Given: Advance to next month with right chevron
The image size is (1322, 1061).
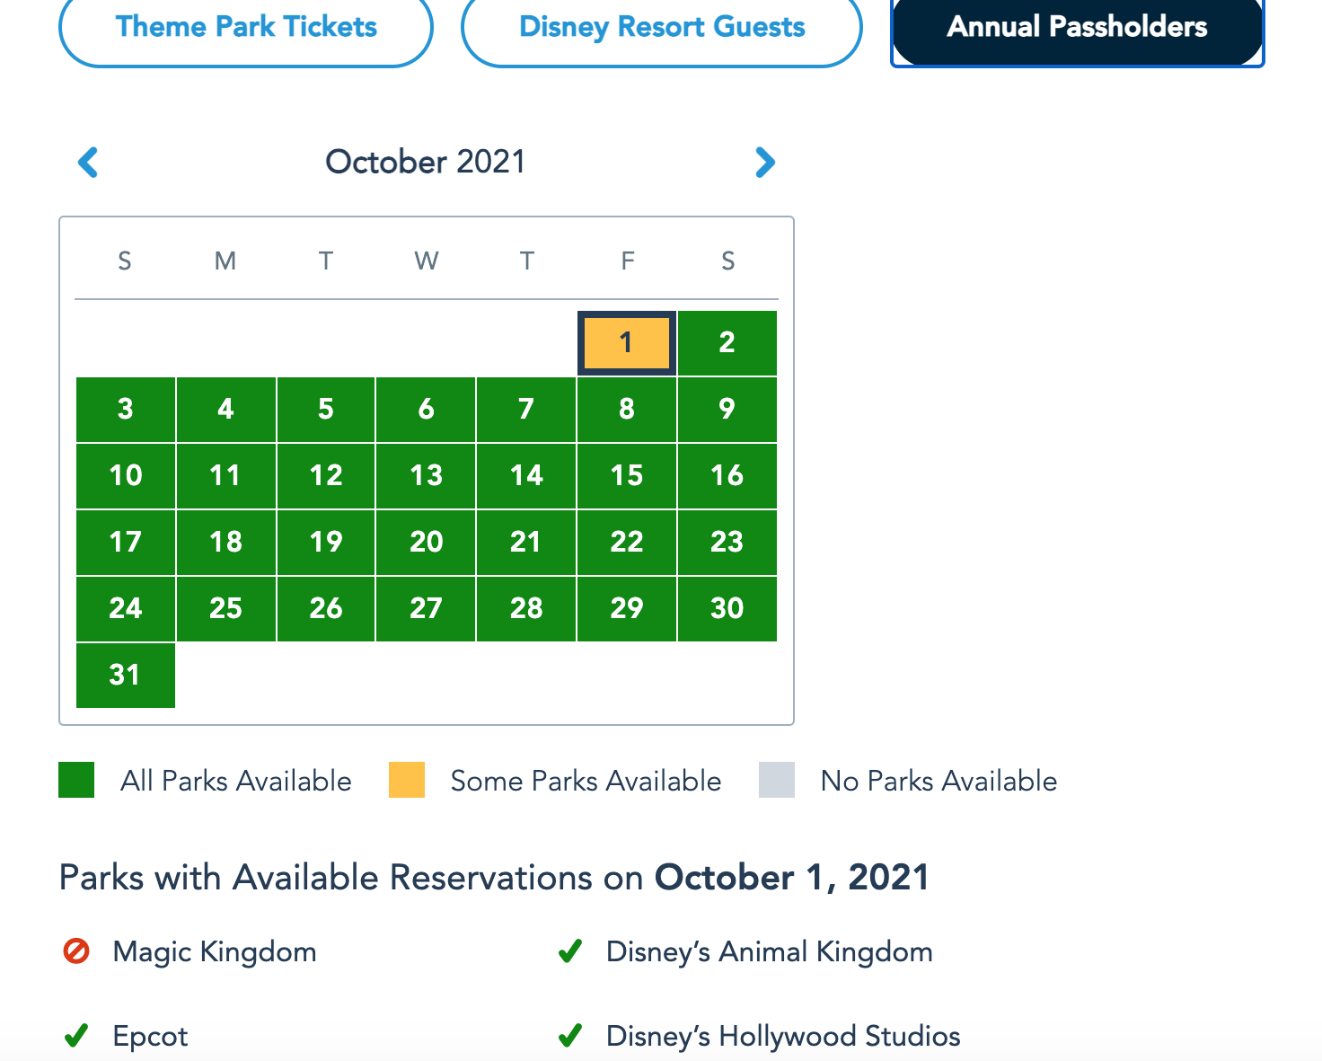Looking at the screenshot, I should [x=765, y=163].
